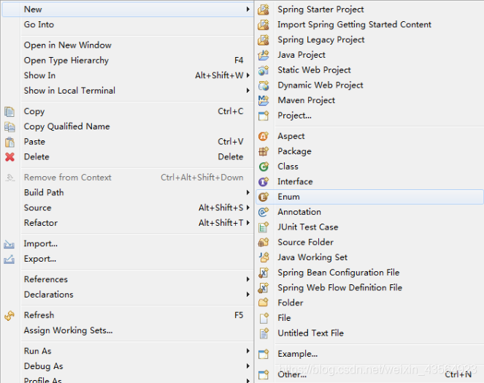Expand the References submenu arrow
The height and width of the screenshot is (383, 484).
click(248, 279)
